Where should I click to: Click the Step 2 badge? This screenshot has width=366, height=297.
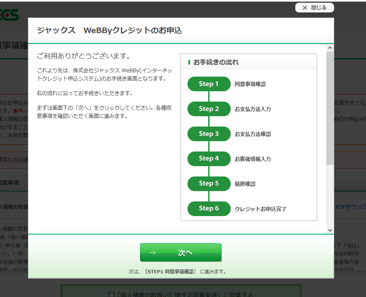coord(209,109)
